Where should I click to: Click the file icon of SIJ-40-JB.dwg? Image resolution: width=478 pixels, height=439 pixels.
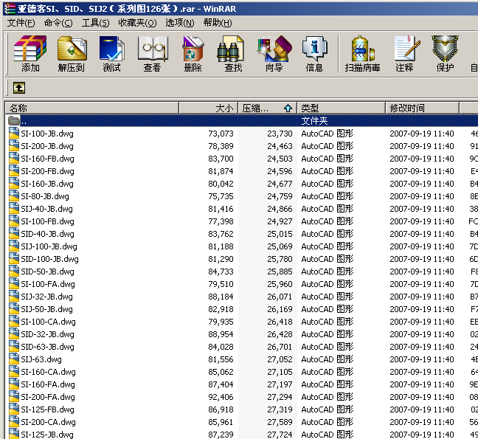14,209
